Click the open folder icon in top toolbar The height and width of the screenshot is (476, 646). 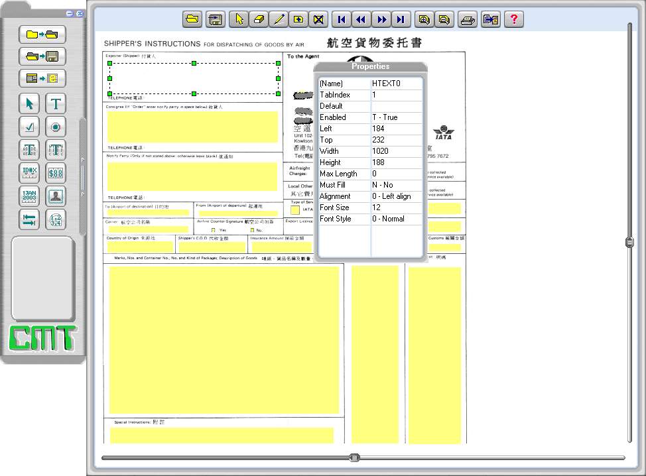click(x=192, y=20)
